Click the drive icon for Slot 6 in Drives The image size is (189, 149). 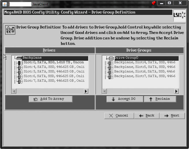(19, 76)
